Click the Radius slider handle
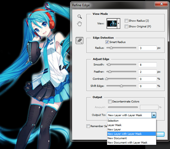This screenshot has height=149, width=170. click(111, 48)
